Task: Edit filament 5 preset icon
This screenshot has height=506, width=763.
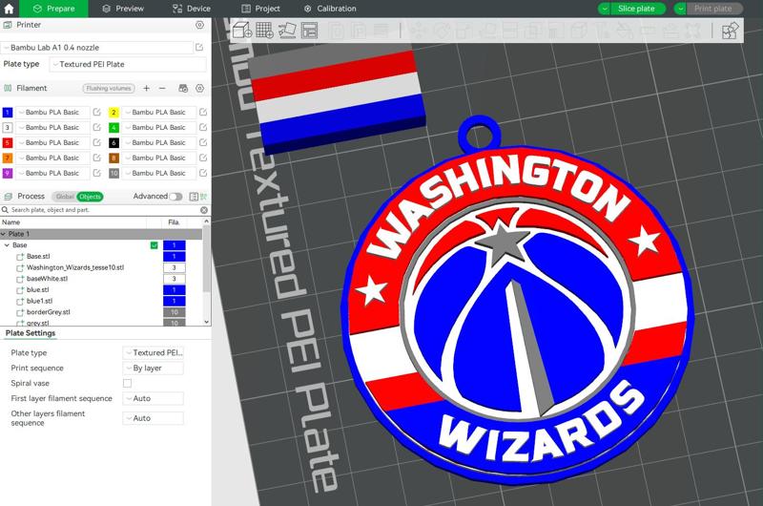Action: pyautogui.click(x=97, y=142)
